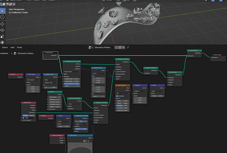Open the Z Up mode dropdown in Set Curve Normal
Screen dimensions: 227x153
[x=74, y=104]
